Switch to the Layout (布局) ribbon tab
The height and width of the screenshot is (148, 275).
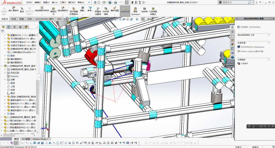[x=14, y=19]
